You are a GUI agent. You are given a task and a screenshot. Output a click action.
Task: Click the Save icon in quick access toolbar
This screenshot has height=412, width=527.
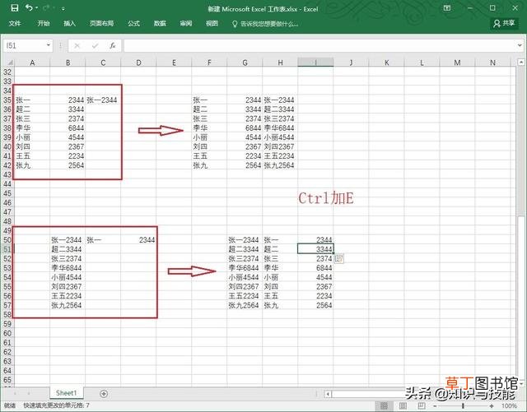[15, 8]
